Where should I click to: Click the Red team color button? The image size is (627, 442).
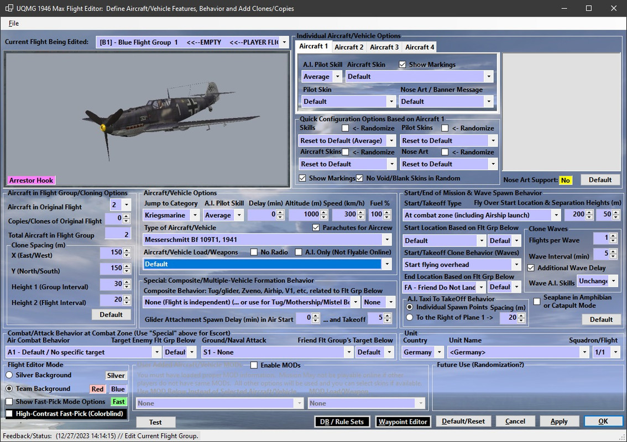pos(97,389)
